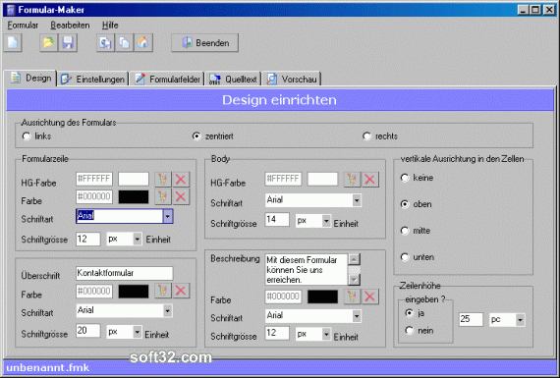Open color picker for Formularzeile HG-Farbe
The width and height of the screenshot is (560, 378).
pos(163,180)
